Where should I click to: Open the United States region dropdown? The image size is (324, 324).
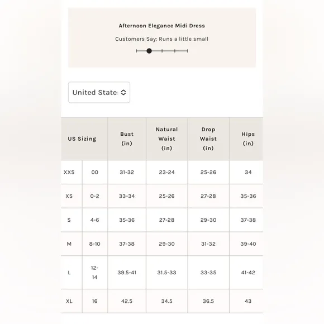[x=99, y=92]
